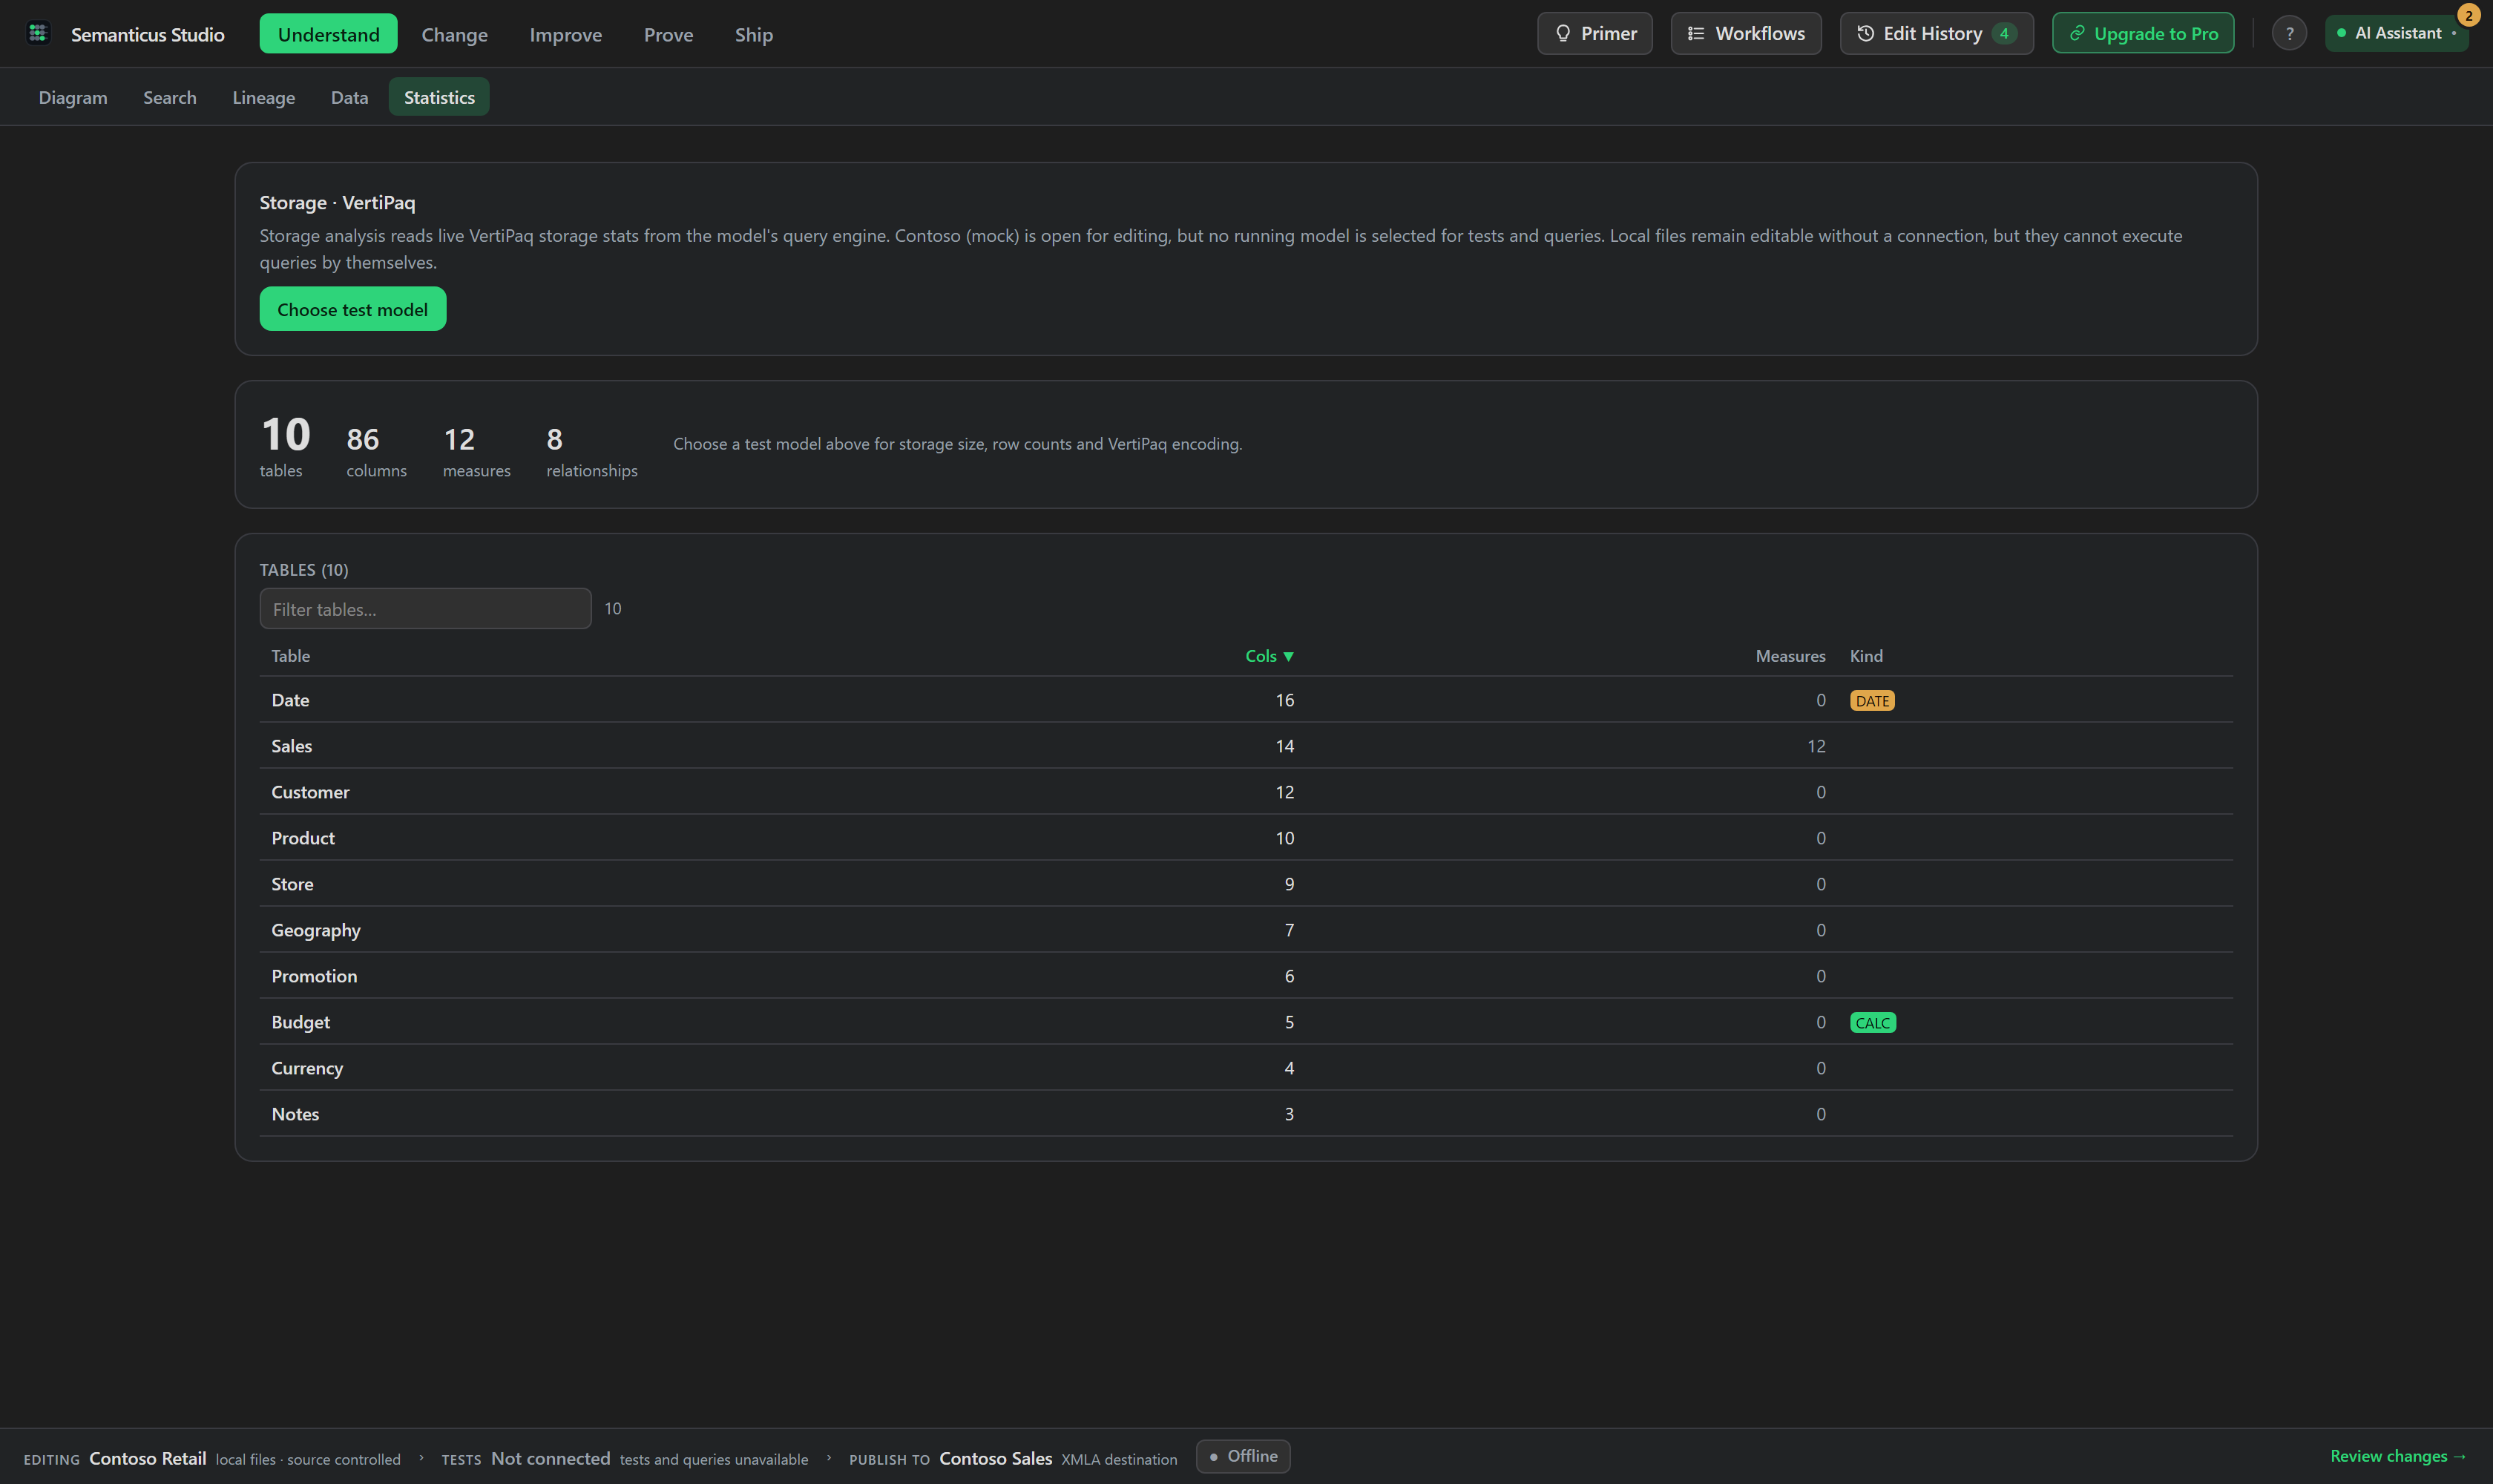Open the AI Assistant panel
Image resolution: width=2493 pixels, height=1484 pixels.
coord(2396,33)
